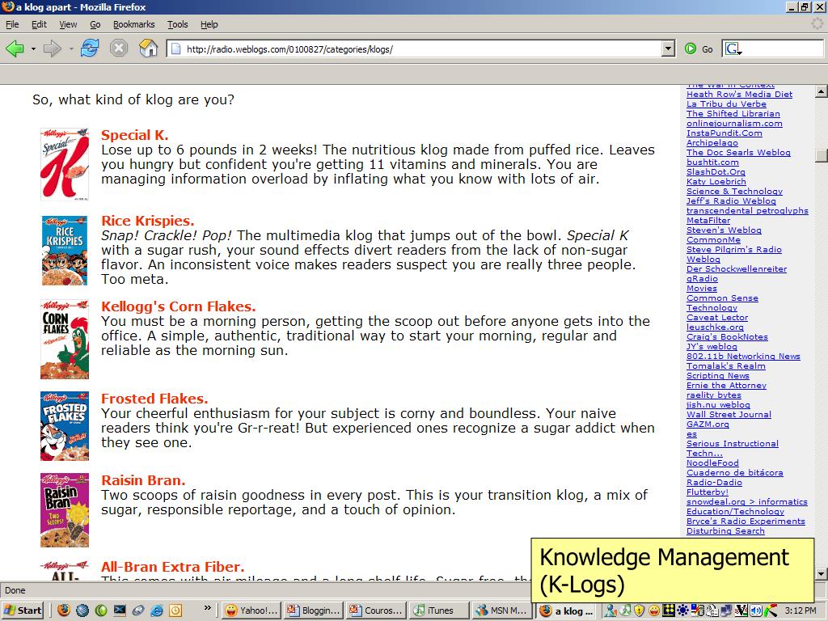This screenshot has height=621, width=828.
Task: Click the Corn Flakes cereal box image
Action: [x=65, y=340]
